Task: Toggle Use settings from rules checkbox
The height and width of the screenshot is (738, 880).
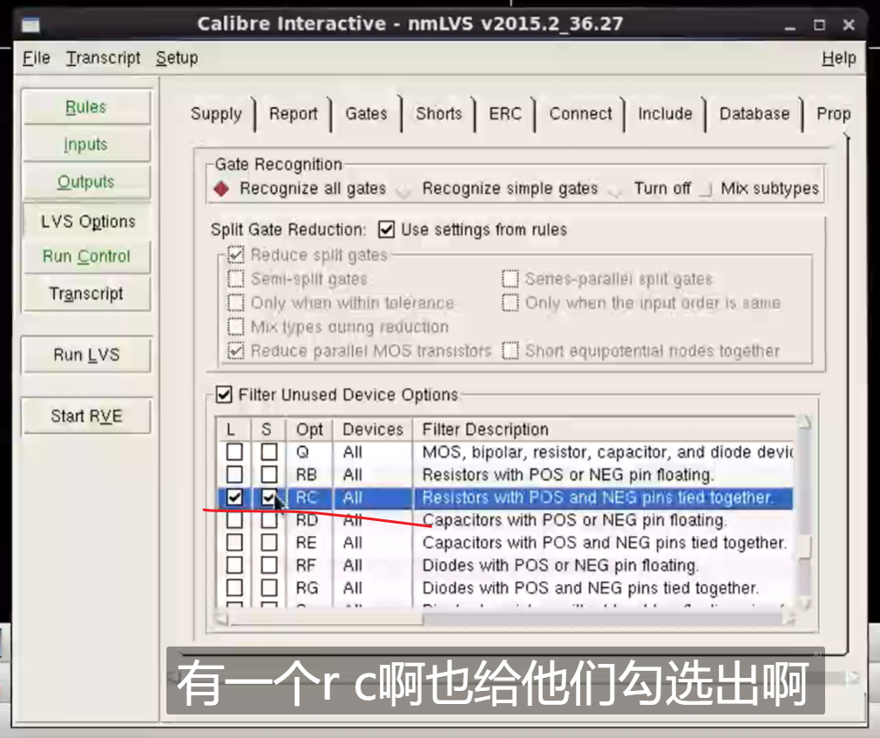Action: (x=386, y=229)
